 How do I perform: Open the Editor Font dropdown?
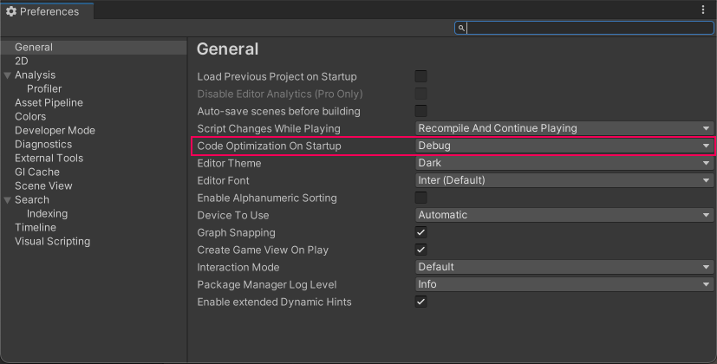coord(564,180)
